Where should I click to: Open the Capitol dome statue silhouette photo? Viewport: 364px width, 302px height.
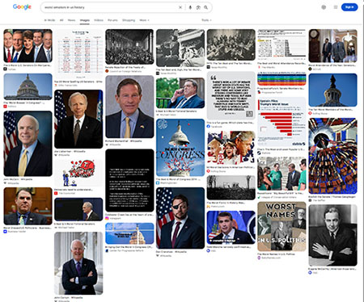[333, 90]
